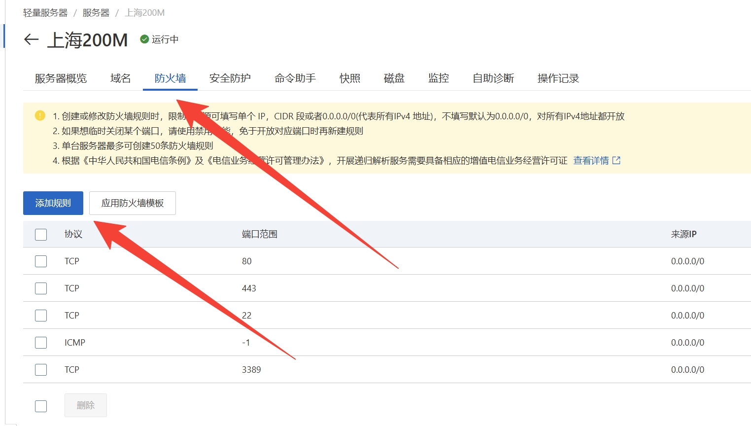Image resolution: width=751 pixels, height=426 pixels.
Task: Switch to the 服务器概览 tab
Action: click(x=61, y=78)
